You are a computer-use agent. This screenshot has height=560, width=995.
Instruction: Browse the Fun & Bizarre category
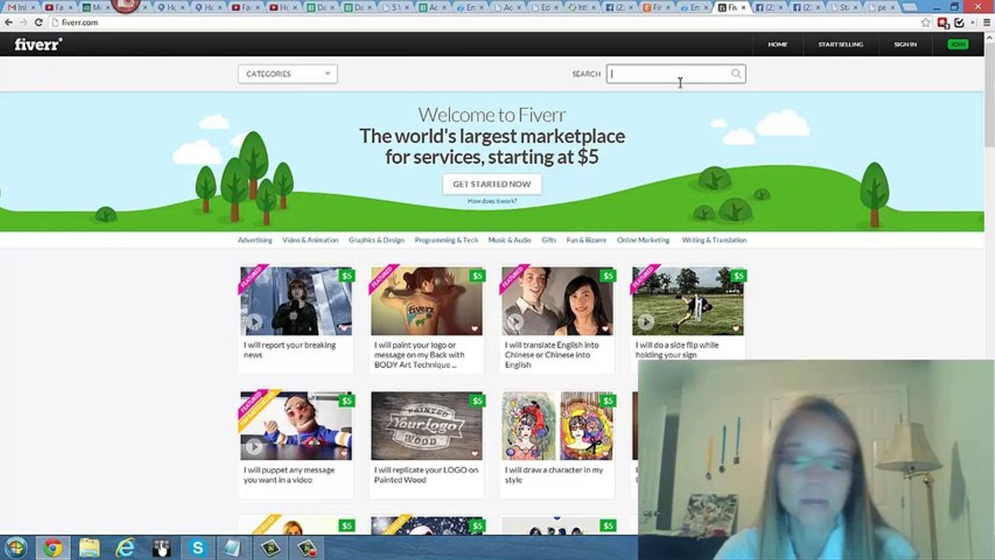tap(587, 240)
